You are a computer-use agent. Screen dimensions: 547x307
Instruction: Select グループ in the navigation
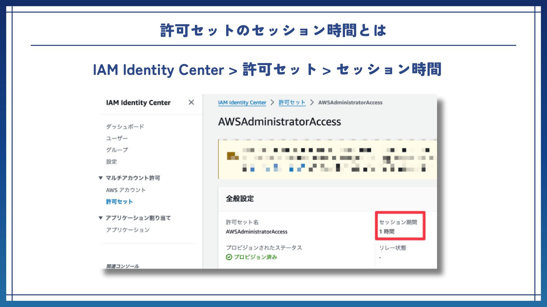(117, 150)
